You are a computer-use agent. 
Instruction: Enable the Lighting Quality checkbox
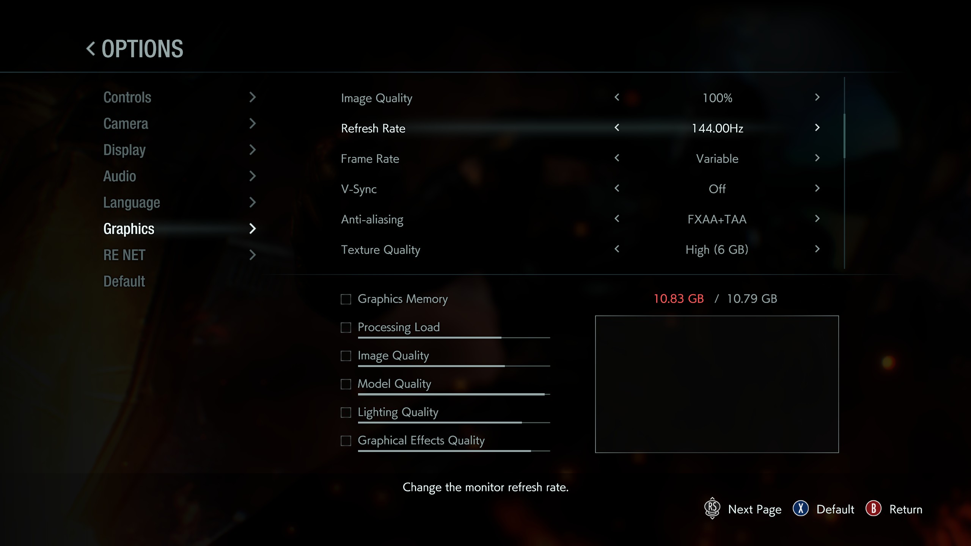coord(346,411)
